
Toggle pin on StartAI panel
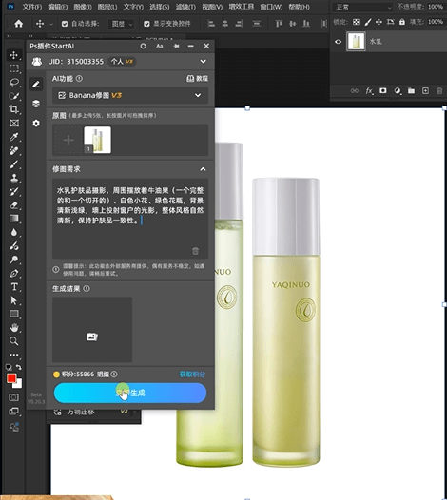click(x=176, y=47)
